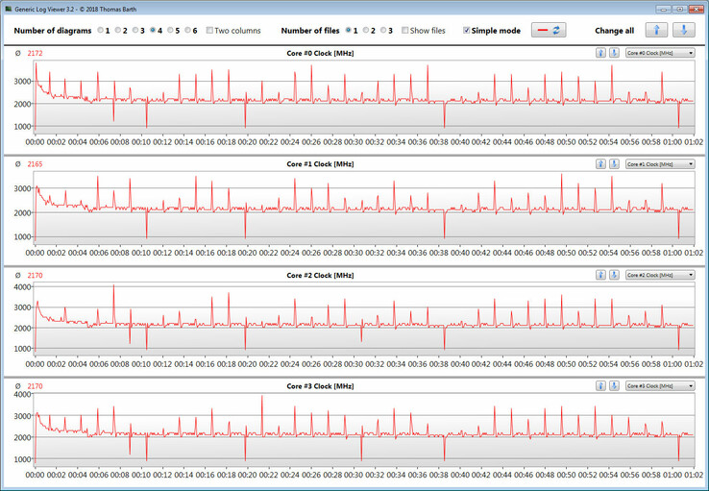Click up arrow of Core #1 diagram
The height and width of the screenshot is (491, 709).
tap(600, 164)
